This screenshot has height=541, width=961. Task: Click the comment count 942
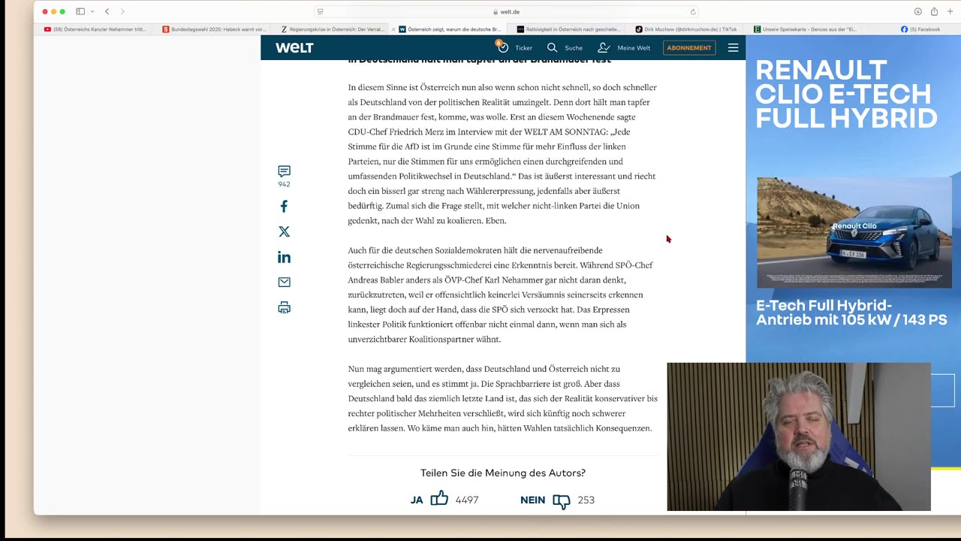pos(284,184)
